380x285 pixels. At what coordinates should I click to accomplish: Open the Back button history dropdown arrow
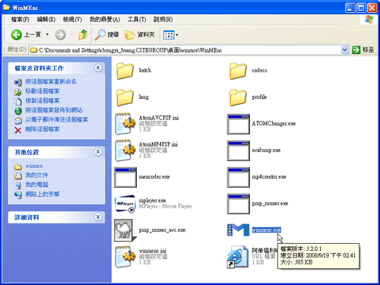point(47,34)
